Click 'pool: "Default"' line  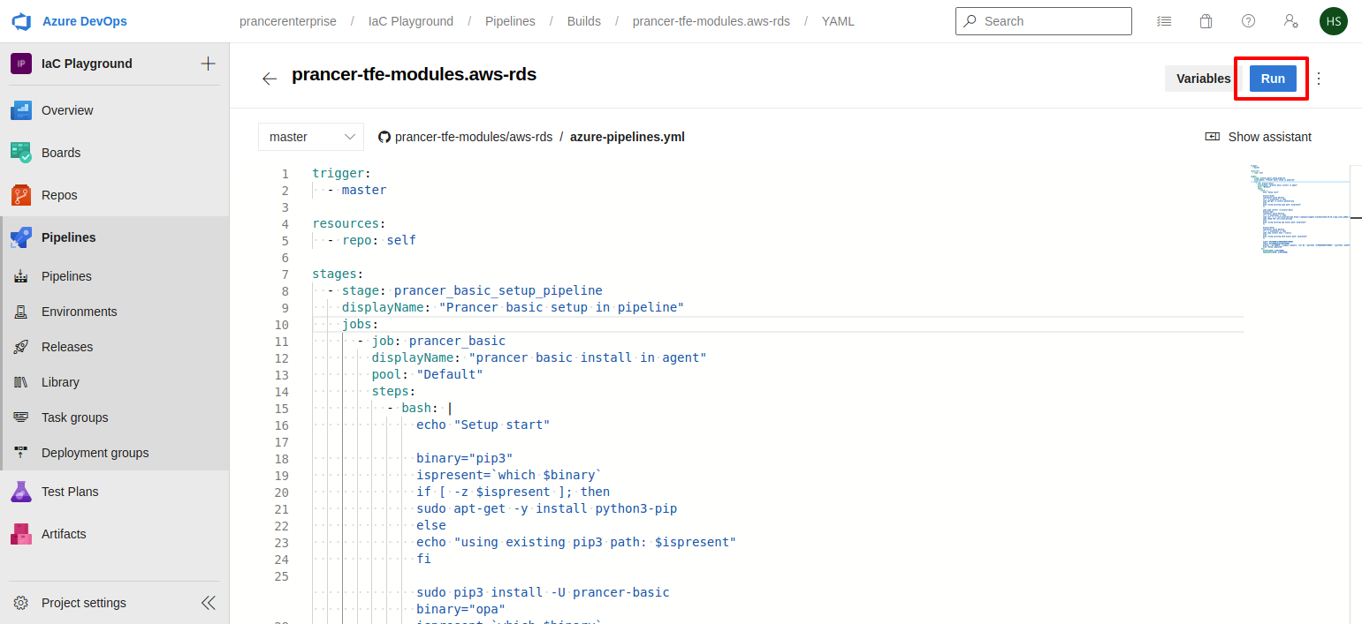427,375
